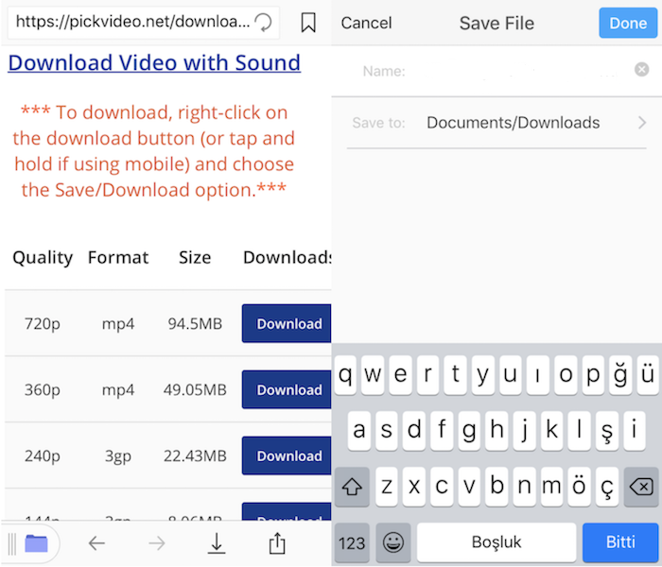The height and width of the screenshot is (567, 662).
Task: Tap the bookmark icon beside the address bar
Action: (x=308, y=23)
